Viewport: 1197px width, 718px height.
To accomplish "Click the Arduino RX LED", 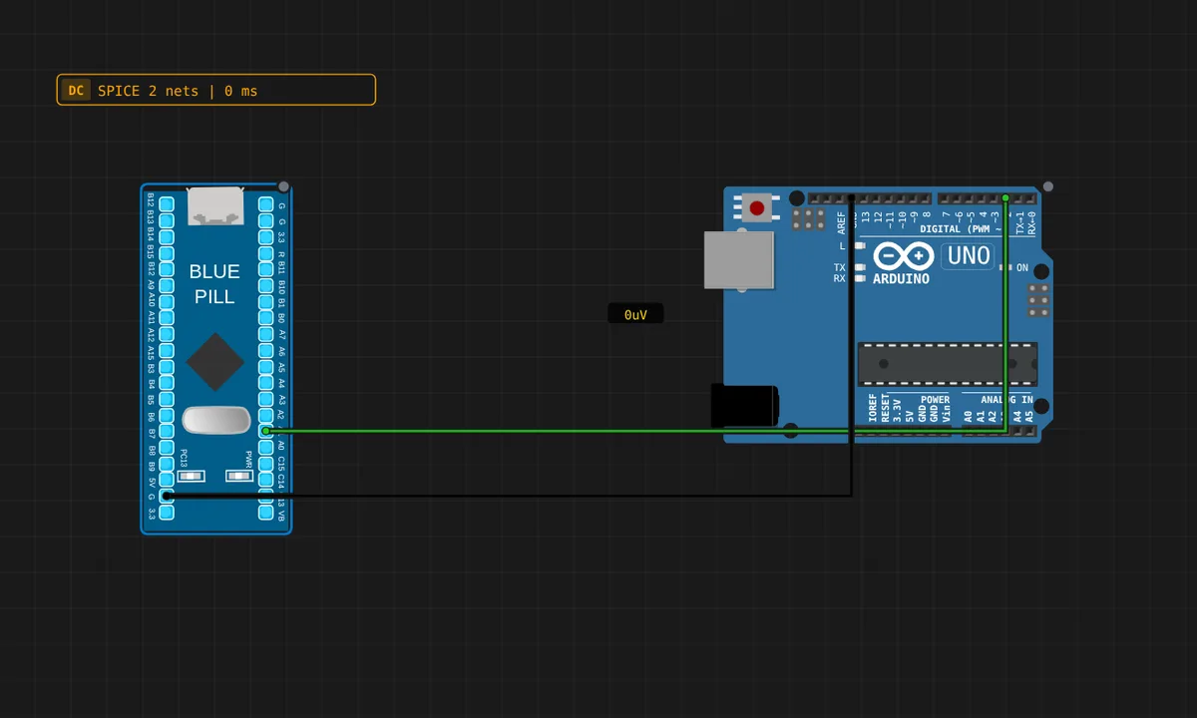I will pyautogui.click(x=859, y=278).
